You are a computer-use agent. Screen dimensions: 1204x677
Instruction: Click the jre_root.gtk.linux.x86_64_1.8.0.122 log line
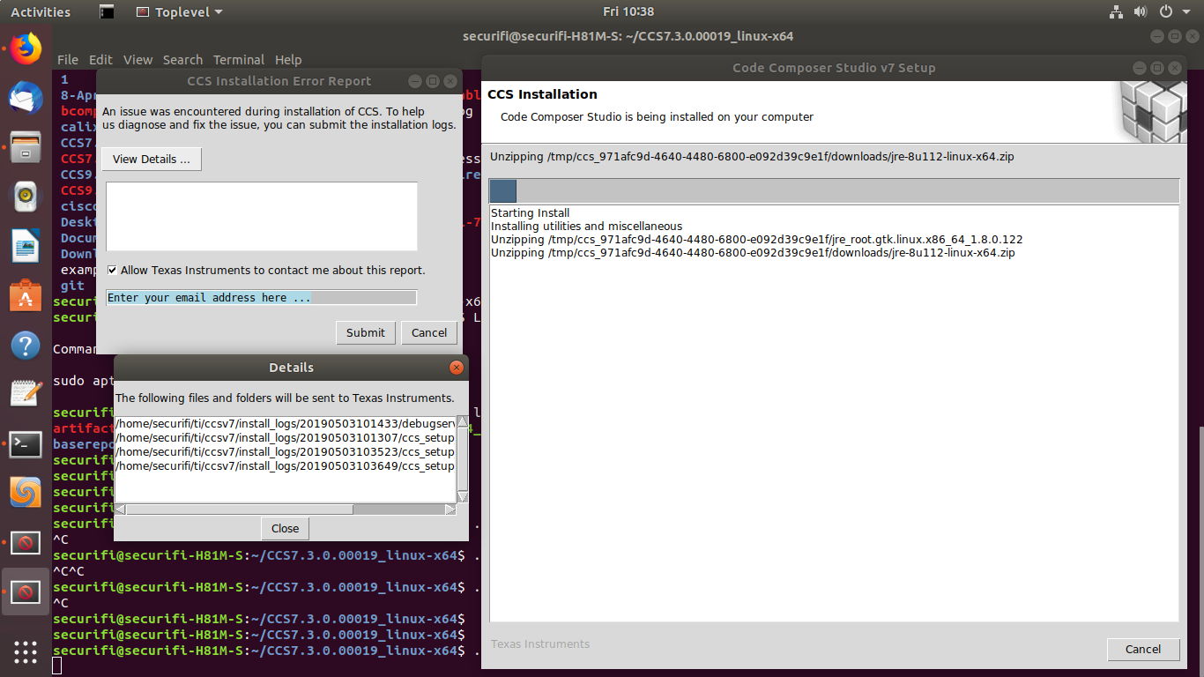(756, 240)
